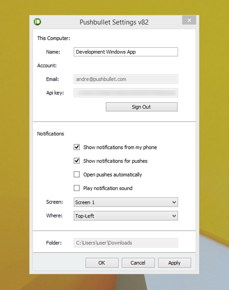The width and height of the screenshot is (229, 290).
Task: Click the 'Notifications' heading
Action: coord(50,134)
